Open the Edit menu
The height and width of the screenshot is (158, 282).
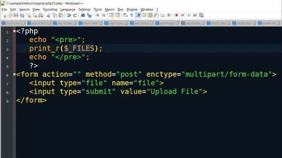tap(13, 10)
